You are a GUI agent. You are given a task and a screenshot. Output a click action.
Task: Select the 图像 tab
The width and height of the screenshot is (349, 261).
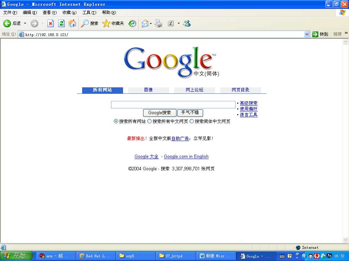point(149,90)
